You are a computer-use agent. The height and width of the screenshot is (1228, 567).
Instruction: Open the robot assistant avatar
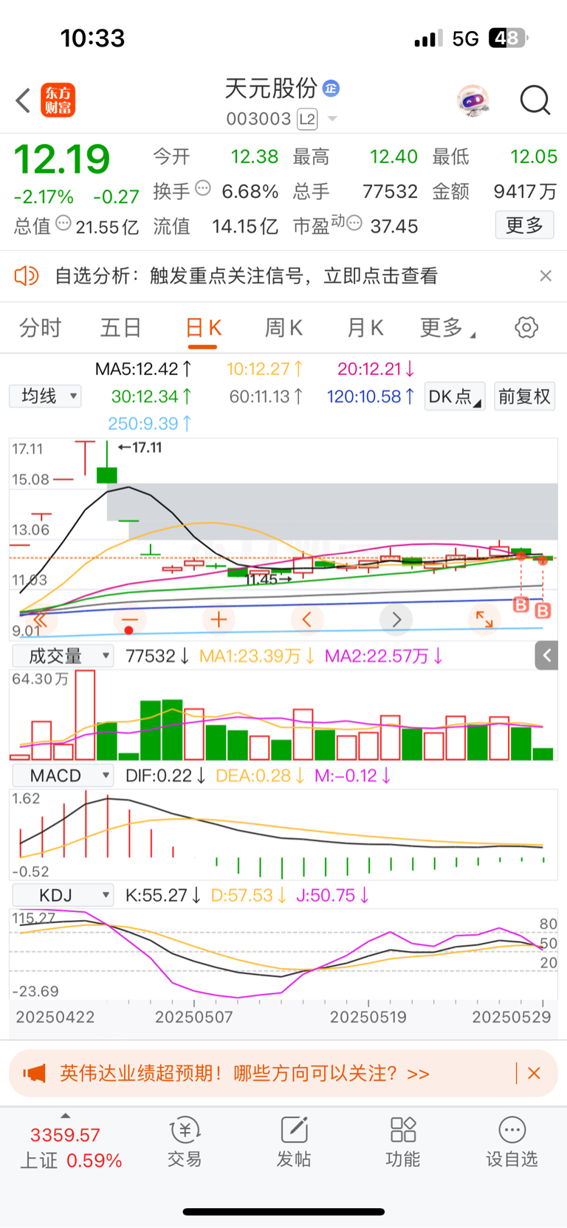tap(472, 100)
